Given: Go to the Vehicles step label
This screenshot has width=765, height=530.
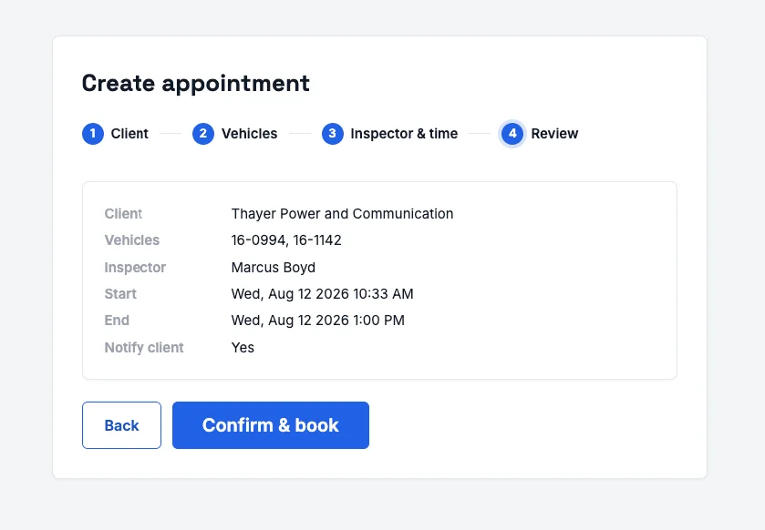Looking at the screenshot, I should (249, 134).
